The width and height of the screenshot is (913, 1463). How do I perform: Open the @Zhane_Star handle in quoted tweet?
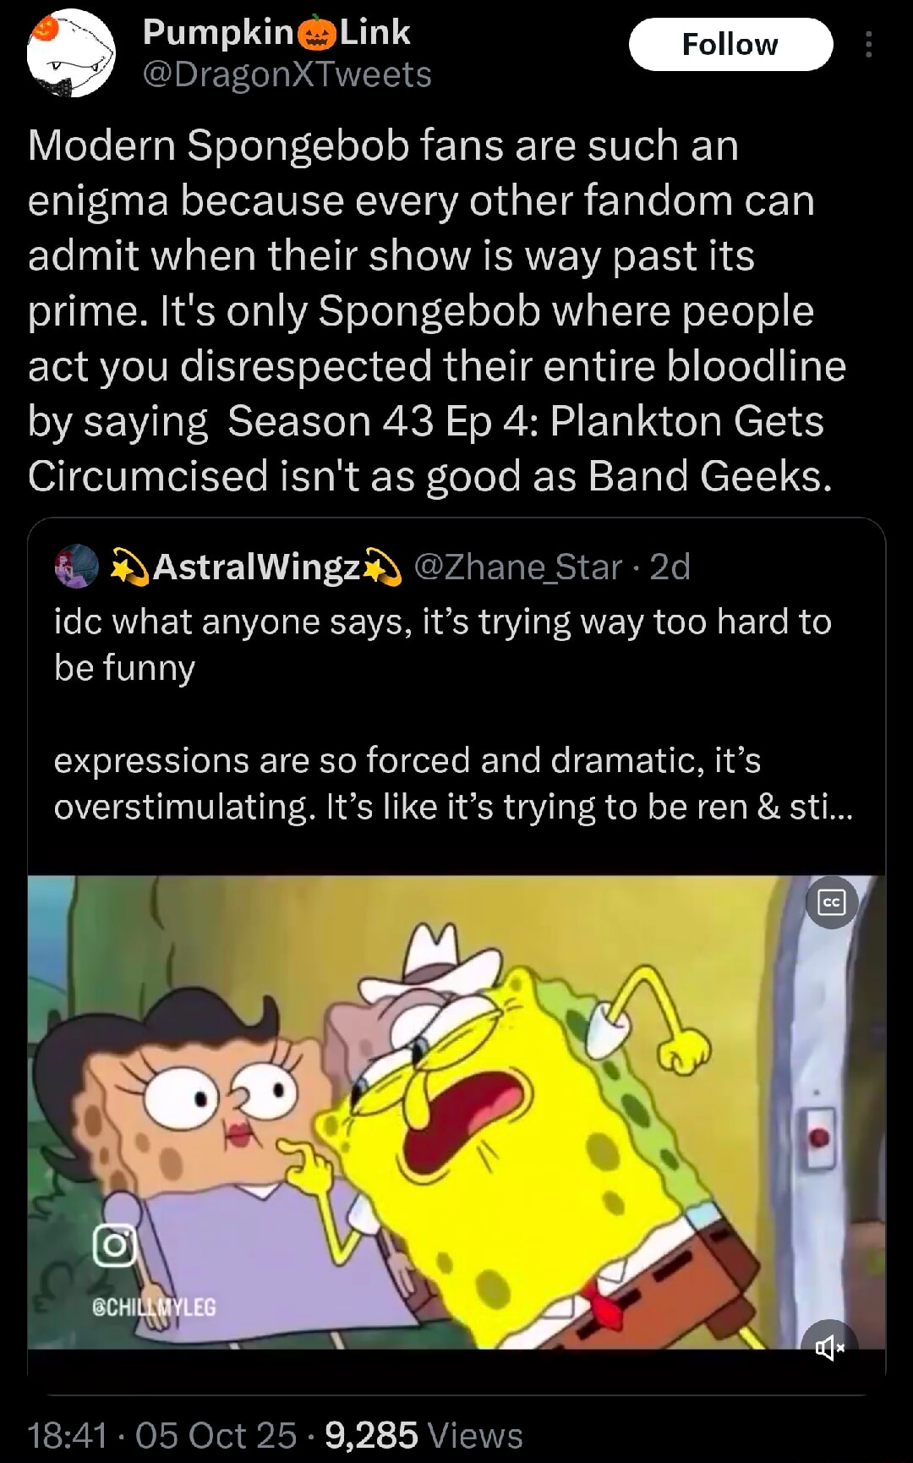pyautogui.click(x=518, y=567)
